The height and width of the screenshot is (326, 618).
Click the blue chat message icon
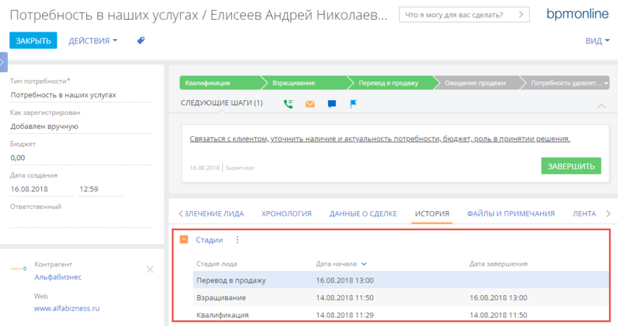[332, 104]
